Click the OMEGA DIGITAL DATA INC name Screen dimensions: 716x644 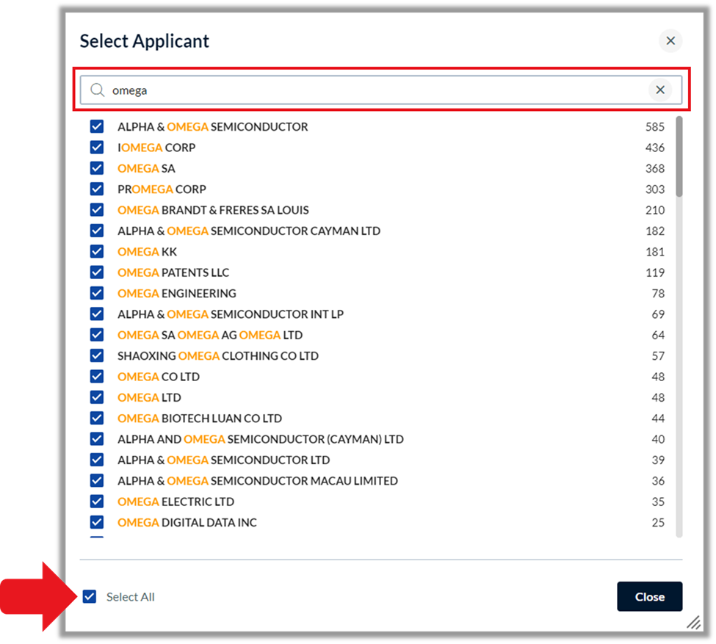tap(187, 523)
